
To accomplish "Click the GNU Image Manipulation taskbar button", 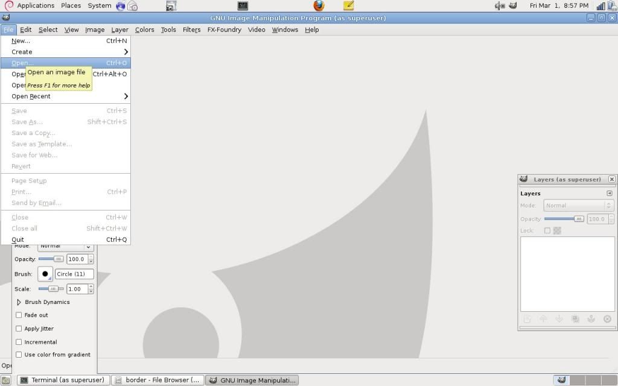I will (x=252, y=380).
